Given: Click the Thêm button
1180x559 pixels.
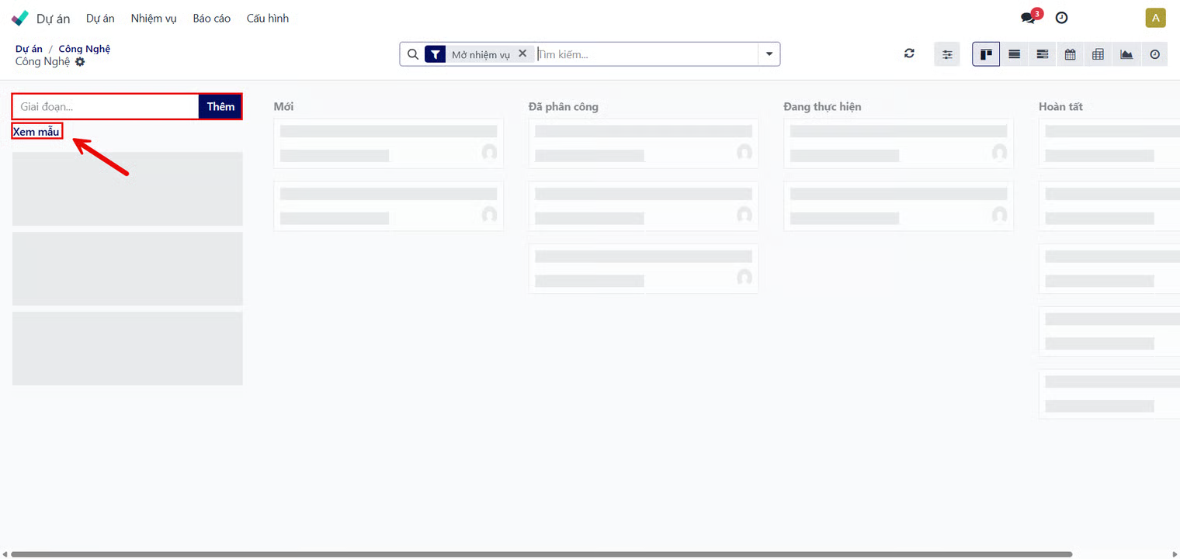Looking at the screenshot, I should [x=220, y=107].
